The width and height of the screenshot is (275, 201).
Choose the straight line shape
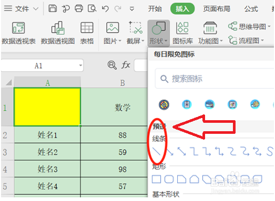157,151
